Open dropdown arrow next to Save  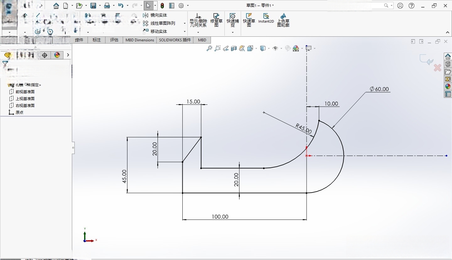point(100,6)
